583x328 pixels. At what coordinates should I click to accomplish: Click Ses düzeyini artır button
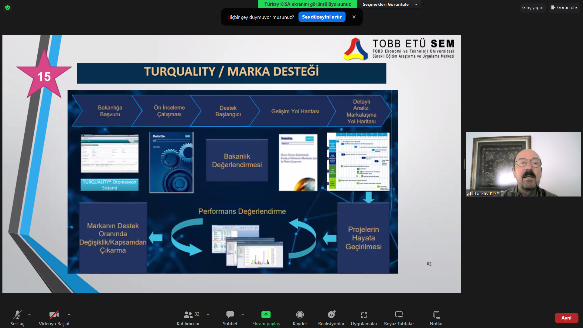pos(322,17)
